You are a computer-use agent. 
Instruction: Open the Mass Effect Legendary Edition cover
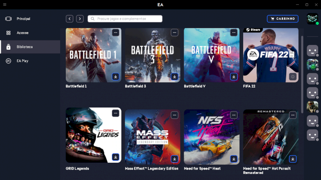pyautogui.click(x=152, y=137)
